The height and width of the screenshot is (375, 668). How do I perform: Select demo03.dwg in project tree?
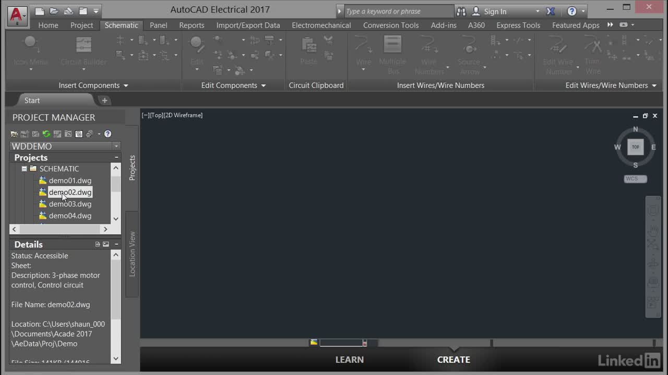[70, 204]
